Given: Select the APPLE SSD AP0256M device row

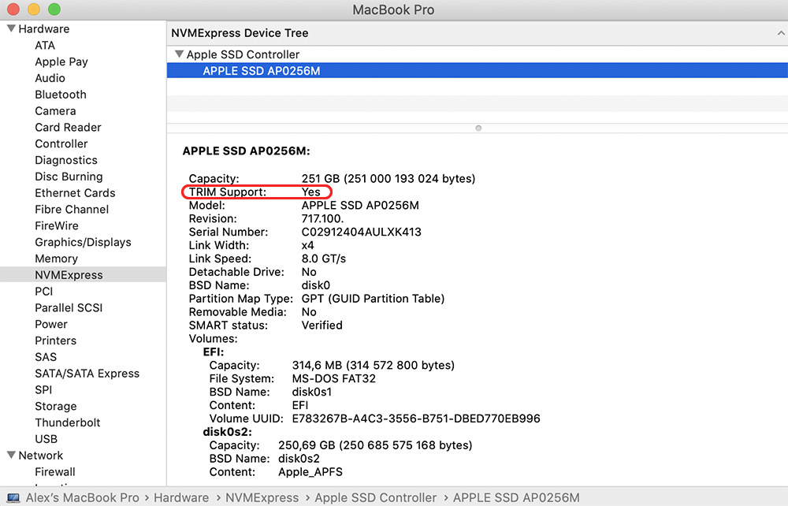Looking at the screenshot, I should 477,71.
